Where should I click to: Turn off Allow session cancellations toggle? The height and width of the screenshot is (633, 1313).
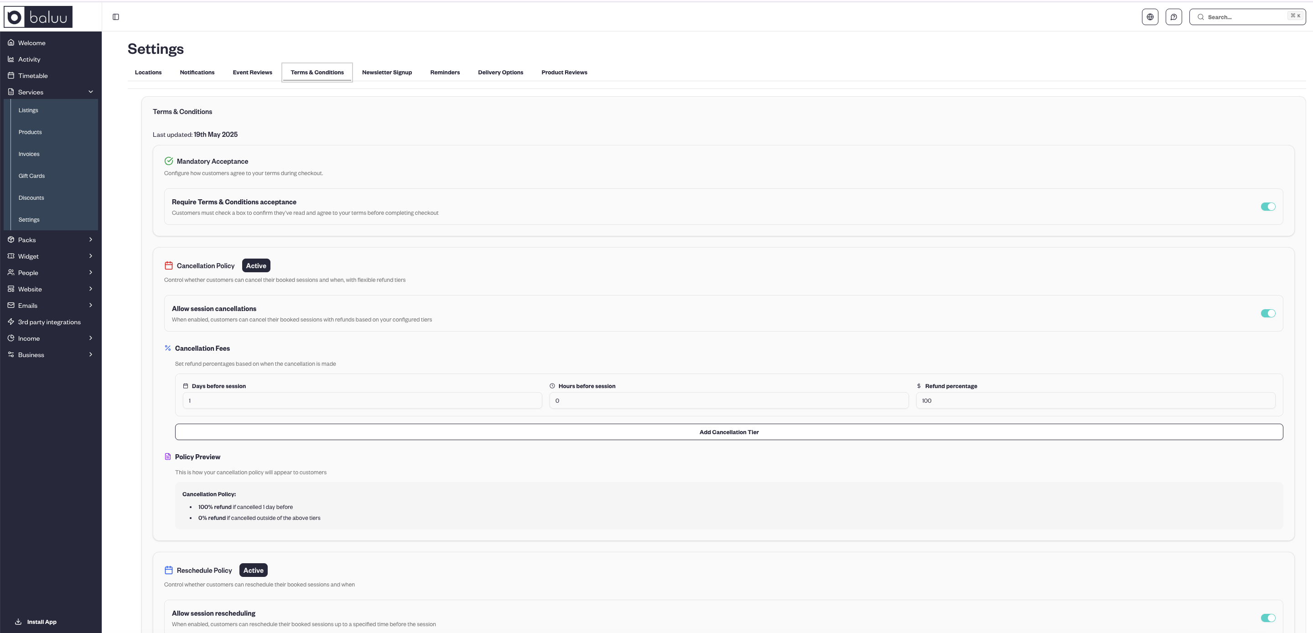(1268, 313)
